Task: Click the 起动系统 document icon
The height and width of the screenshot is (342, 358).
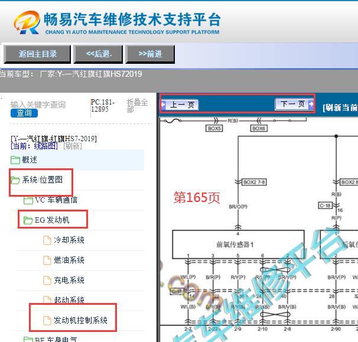Action: (x=47, y=299)
